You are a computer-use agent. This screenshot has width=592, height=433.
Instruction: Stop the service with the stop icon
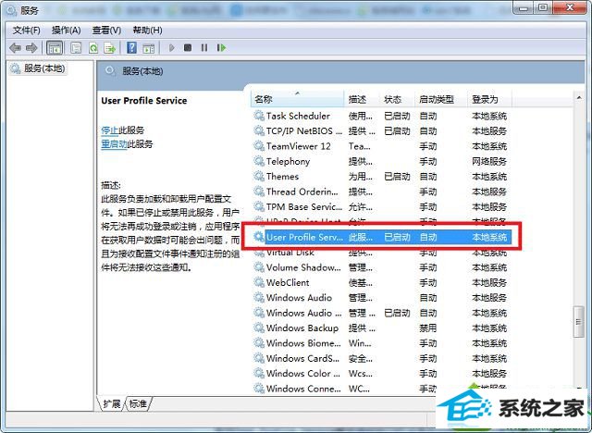[188, 47]
